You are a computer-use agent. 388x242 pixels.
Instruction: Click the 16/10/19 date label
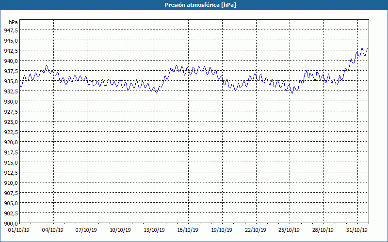(188, 230)
